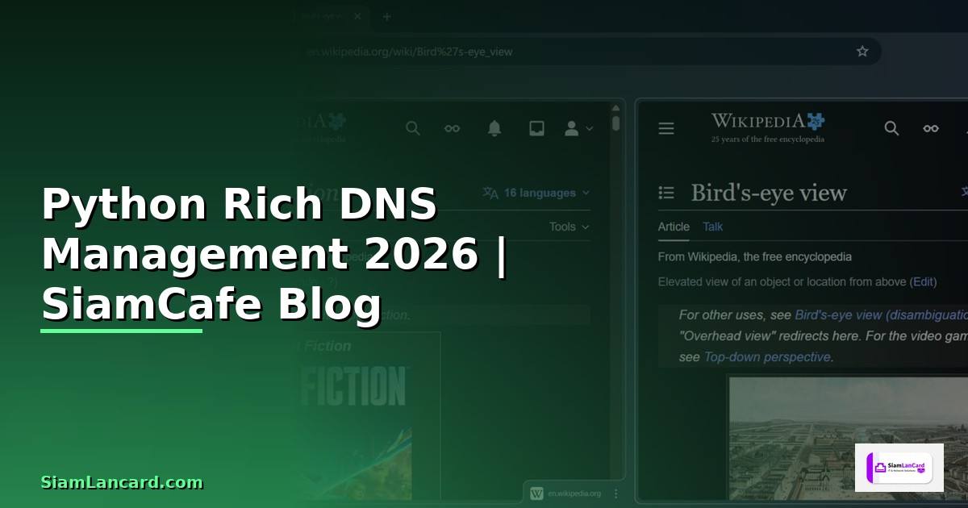
Task: Open the hamburger main menu in right pane
Action: coord(666,128)
